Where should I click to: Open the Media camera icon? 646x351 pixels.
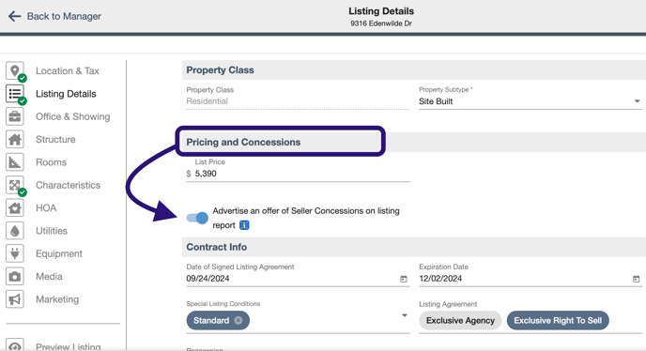pos(15,277)
